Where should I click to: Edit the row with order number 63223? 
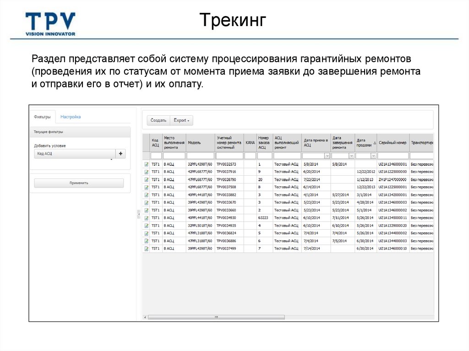(146, 217)
